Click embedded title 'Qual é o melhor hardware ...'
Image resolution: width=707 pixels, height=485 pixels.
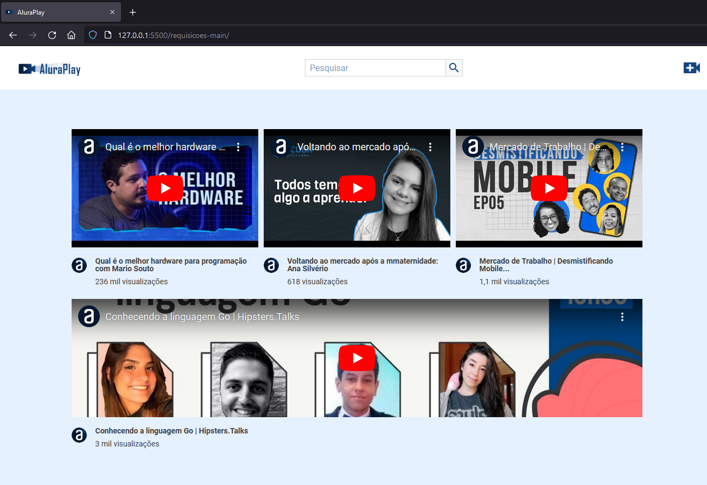pos(165,147)
